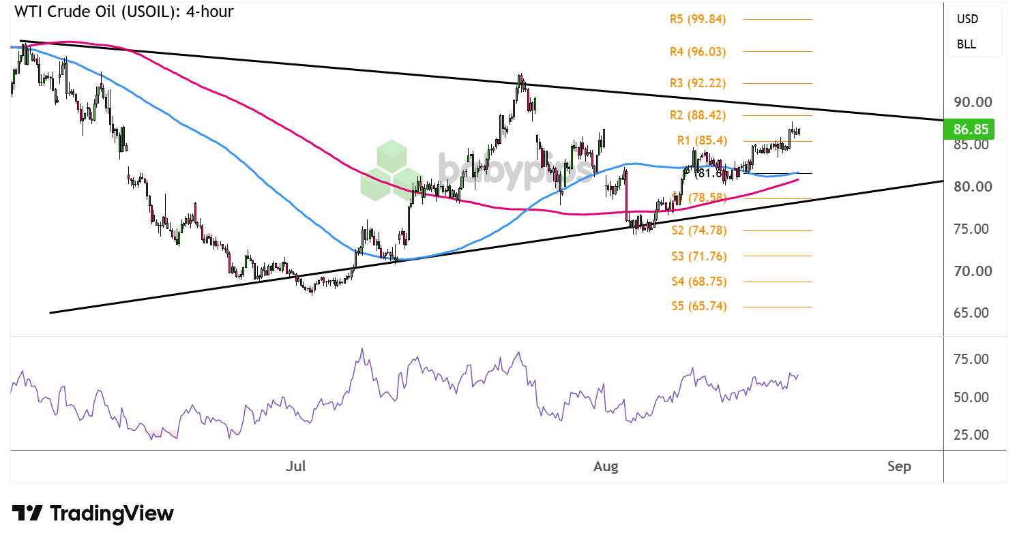
Task: Select the S3 (71.76) support label
Action: [699, 256]
